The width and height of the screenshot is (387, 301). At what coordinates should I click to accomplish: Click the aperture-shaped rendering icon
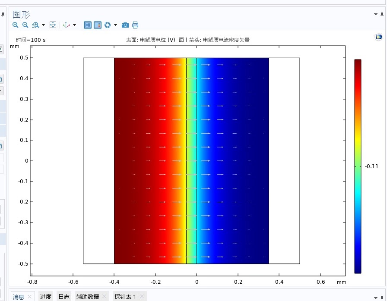coord(108,25)
